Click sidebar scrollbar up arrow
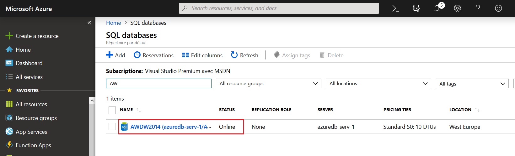Image resolution: width=515 pixels, height=156 pixels. tap(92, 100)
